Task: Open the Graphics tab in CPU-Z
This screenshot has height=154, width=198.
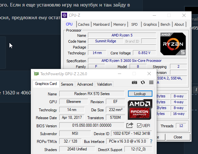Action: tap(150, 24)
